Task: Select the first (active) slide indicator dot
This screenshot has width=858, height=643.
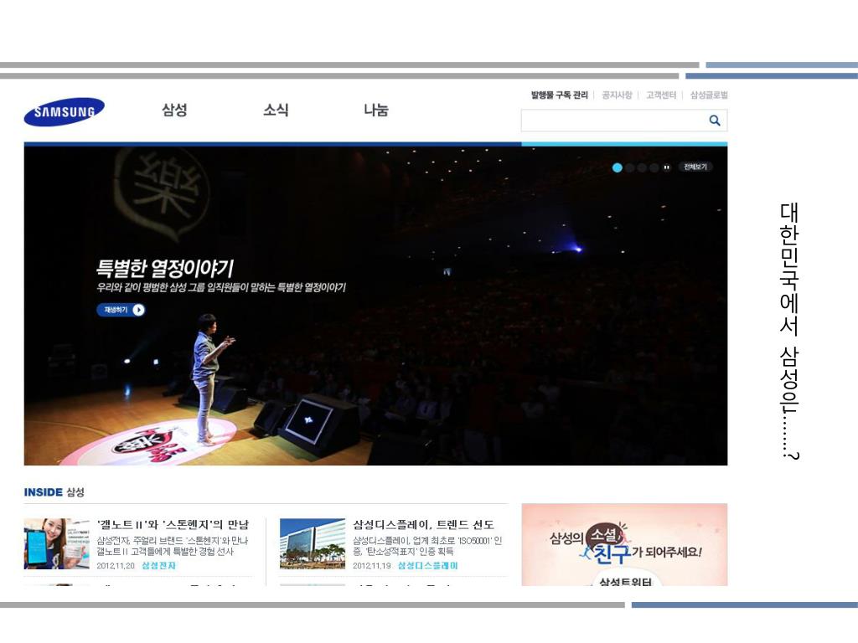Action: pyautogui.click(x=618, y=167)
